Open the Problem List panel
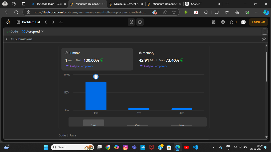The height and width of the screenshot is (152, 271). coord(28,22)
